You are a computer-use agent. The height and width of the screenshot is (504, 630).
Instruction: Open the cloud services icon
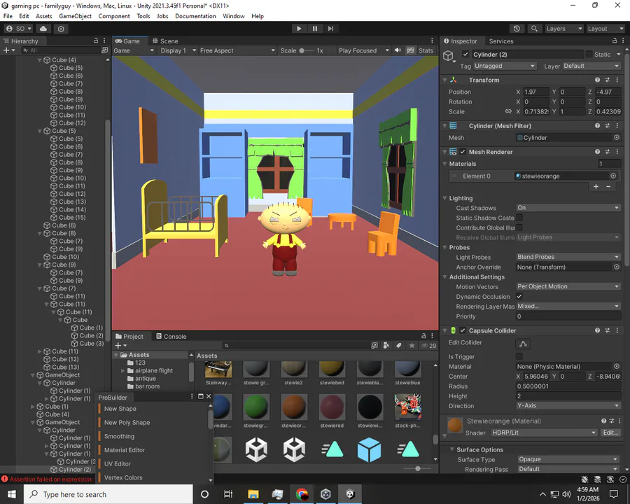click(43, 29)
